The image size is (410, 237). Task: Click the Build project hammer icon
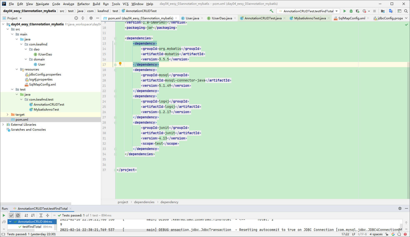click(x=271, y=11)
